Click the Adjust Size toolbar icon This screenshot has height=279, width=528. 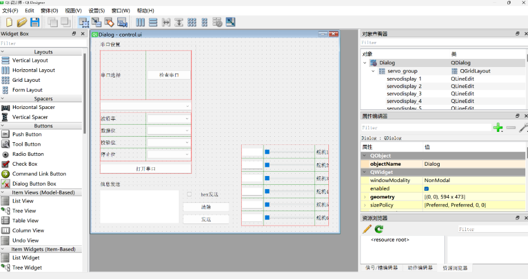[230, 22]
